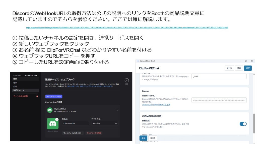Click チャンネルを削除 in Discord sidebar
The width and height of the screenshot is (257, 144).
click(21, 96)
